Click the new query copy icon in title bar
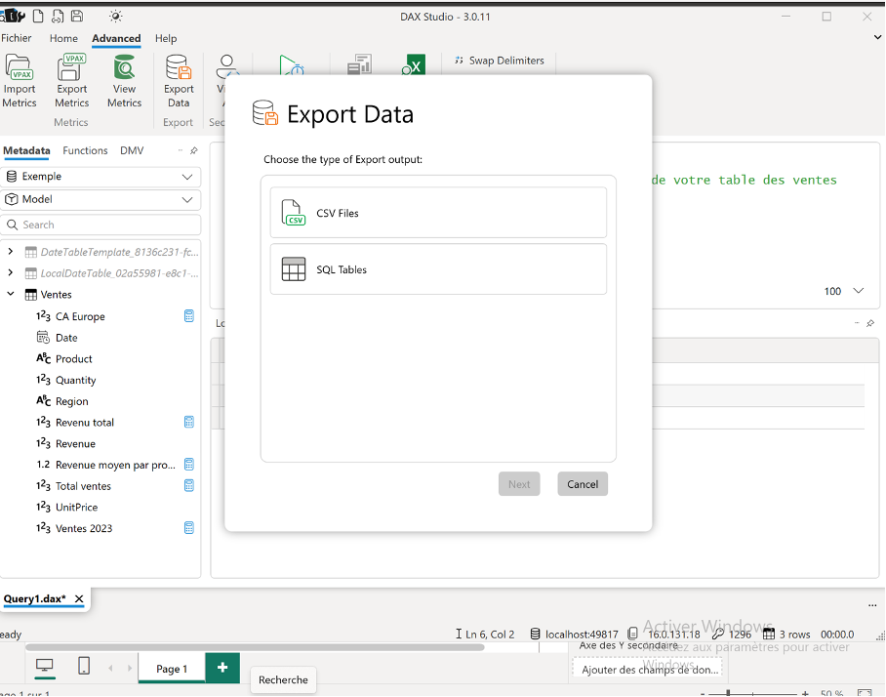 click(x=58, y=16)
